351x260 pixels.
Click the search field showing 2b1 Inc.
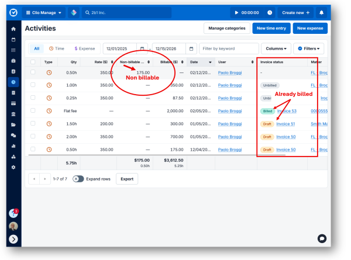click(127, 13)
